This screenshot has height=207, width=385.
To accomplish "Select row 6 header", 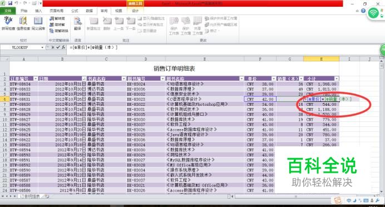I will [4, 99].
